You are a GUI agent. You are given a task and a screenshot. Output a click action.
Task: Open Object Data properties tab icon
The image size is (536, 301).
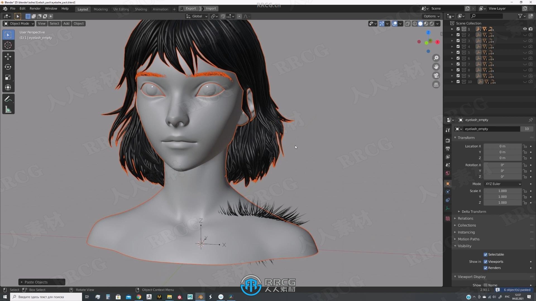448,208
